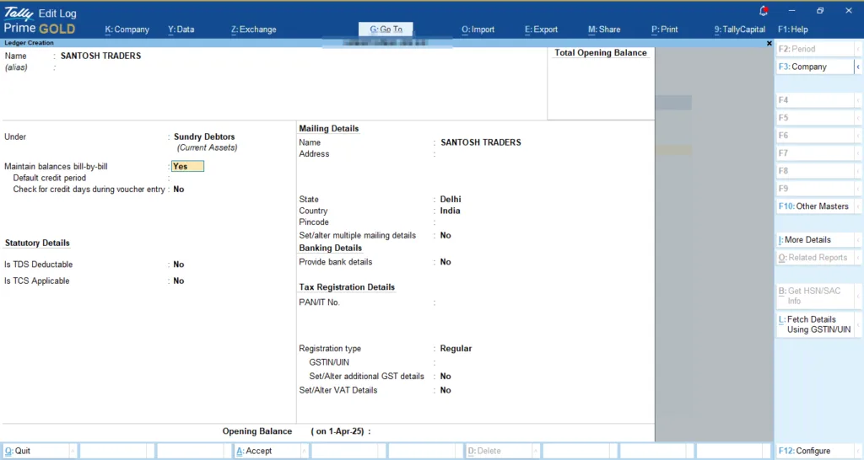This screenshot has height=460, width=864.
Task: Open the M: Share menu
Action: (x=604, y=29)
